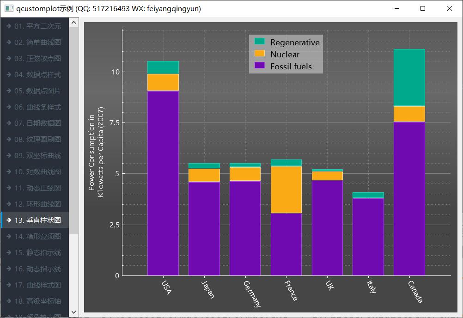Click the orange Nuclear segment of France bar
Image resolution: width=463 pixels, height=318 pixels.
(x=286, y=190)
